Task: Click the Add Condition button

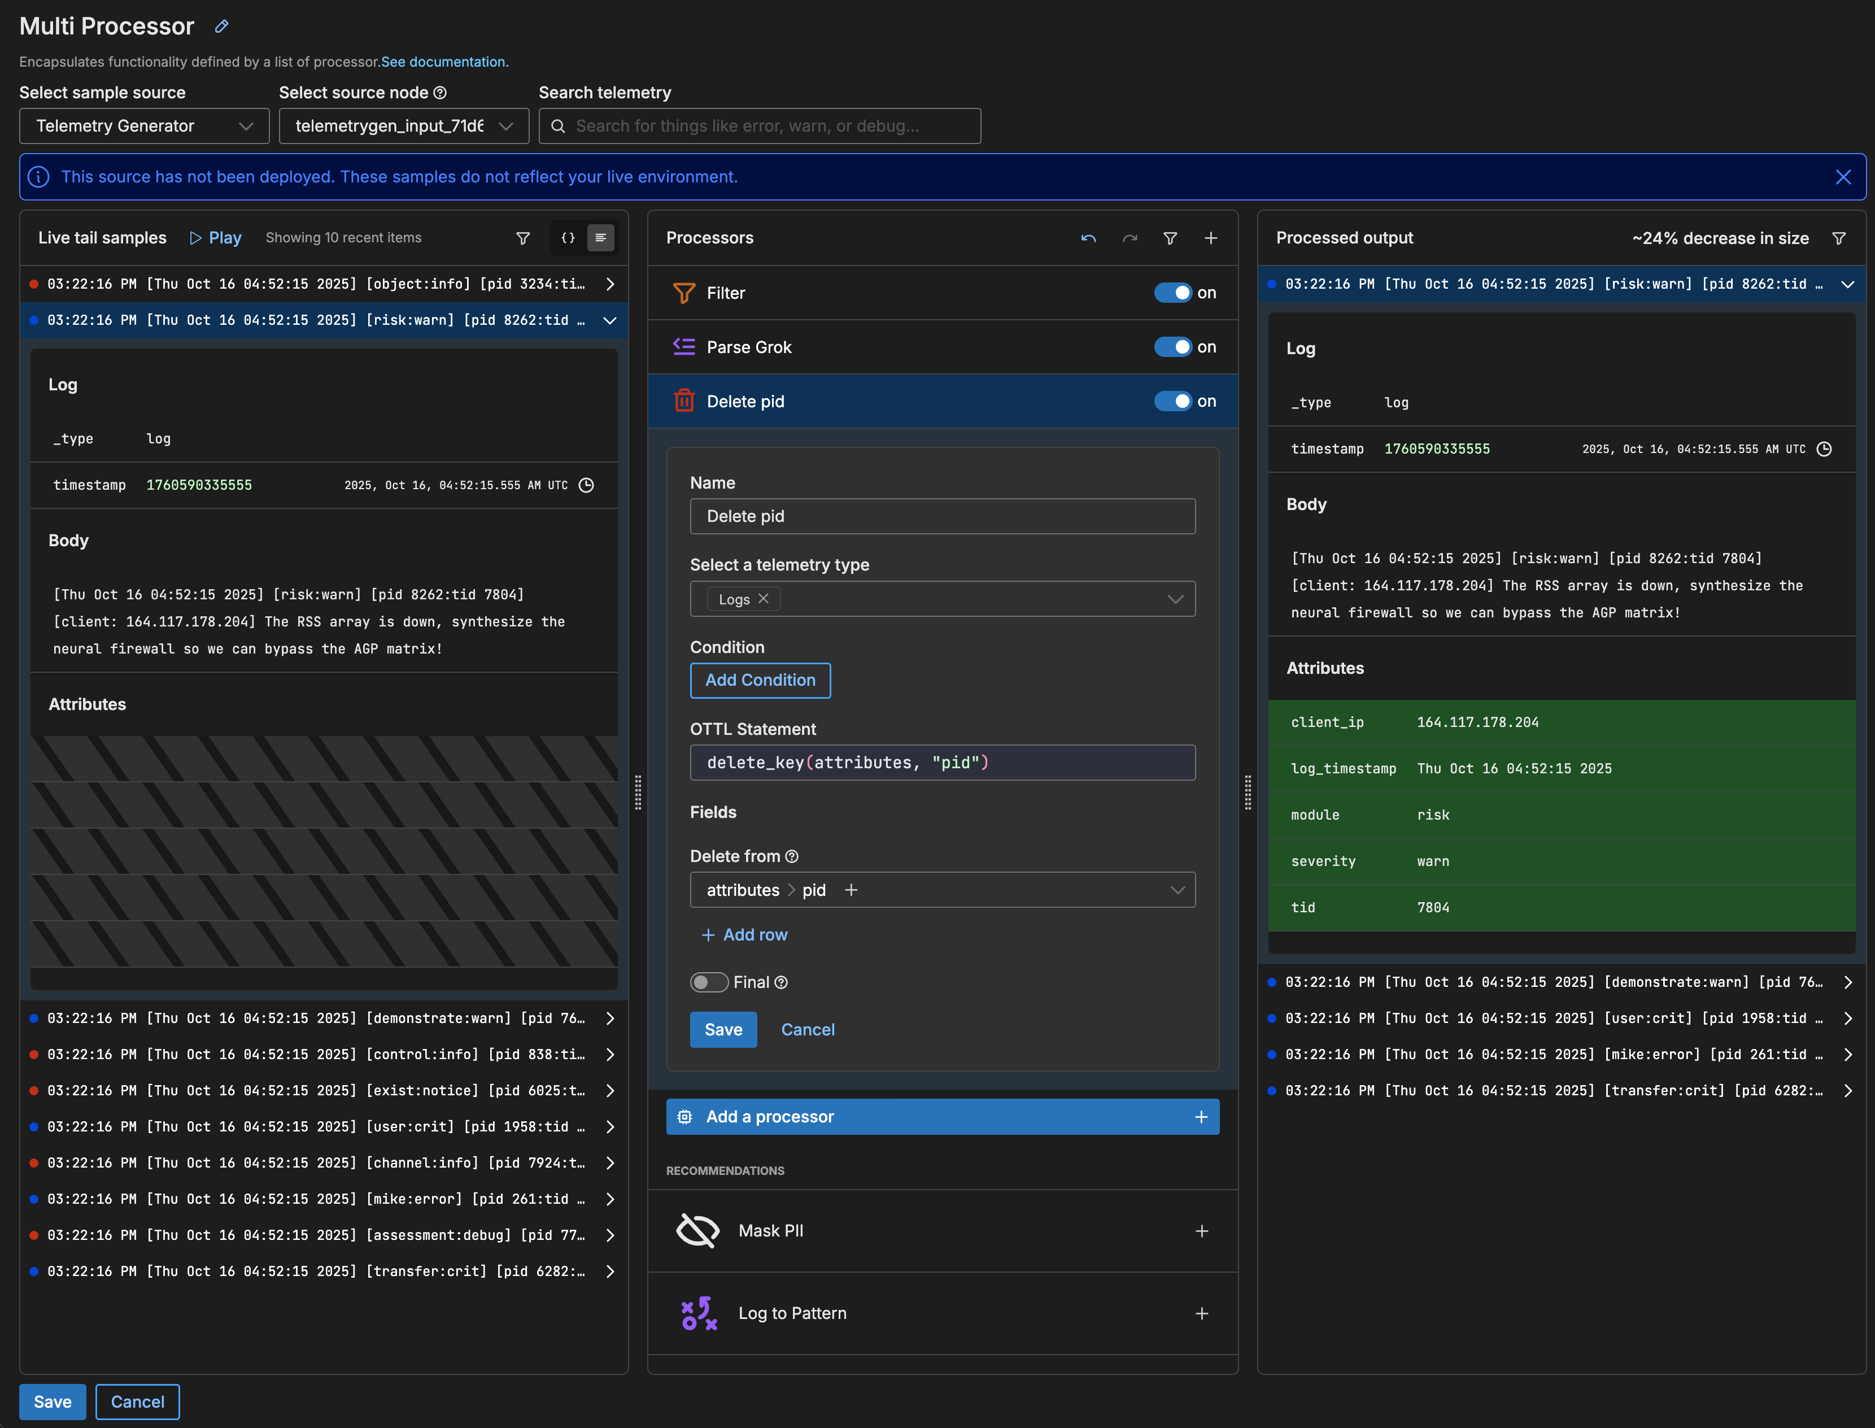Action: click(x=760, y=680)
